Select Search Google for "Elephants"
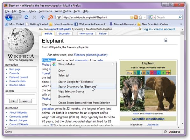Image resolution: width=190 pixels, height=140 pixels. click(x=84, y=82)
